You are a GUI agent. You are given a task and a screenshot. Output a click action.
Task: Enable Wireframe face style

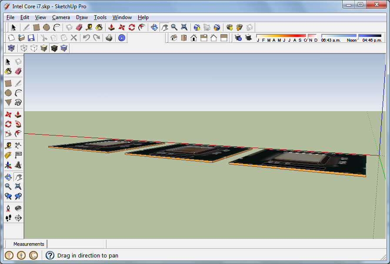pyautogui.click(x=24, y=48)
